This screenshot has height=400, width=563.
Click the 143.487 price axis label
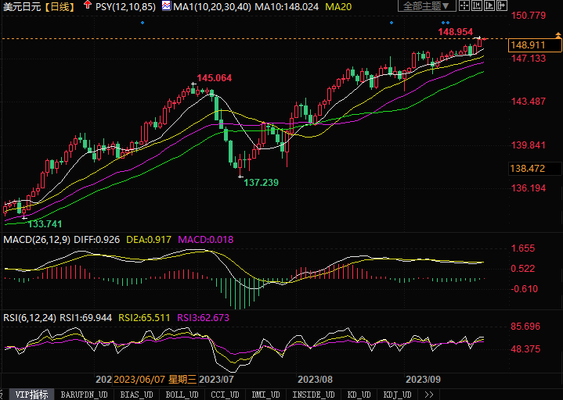(x=529, y=102)
